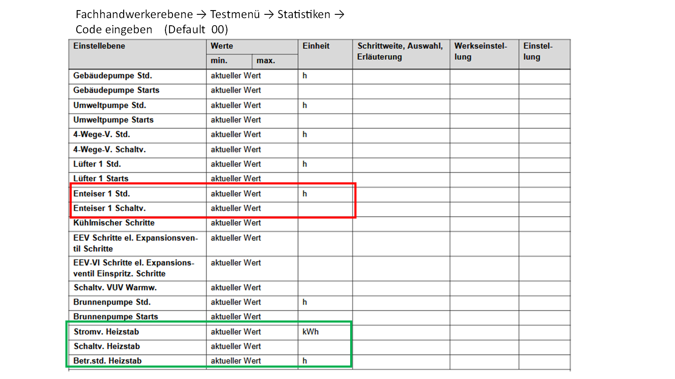Image resolution: width=675 pixels, height=379 pixels.
Task: Select 'EEV Schritte el. Expansionsventil Schritte' label
Action: [135, 243]
